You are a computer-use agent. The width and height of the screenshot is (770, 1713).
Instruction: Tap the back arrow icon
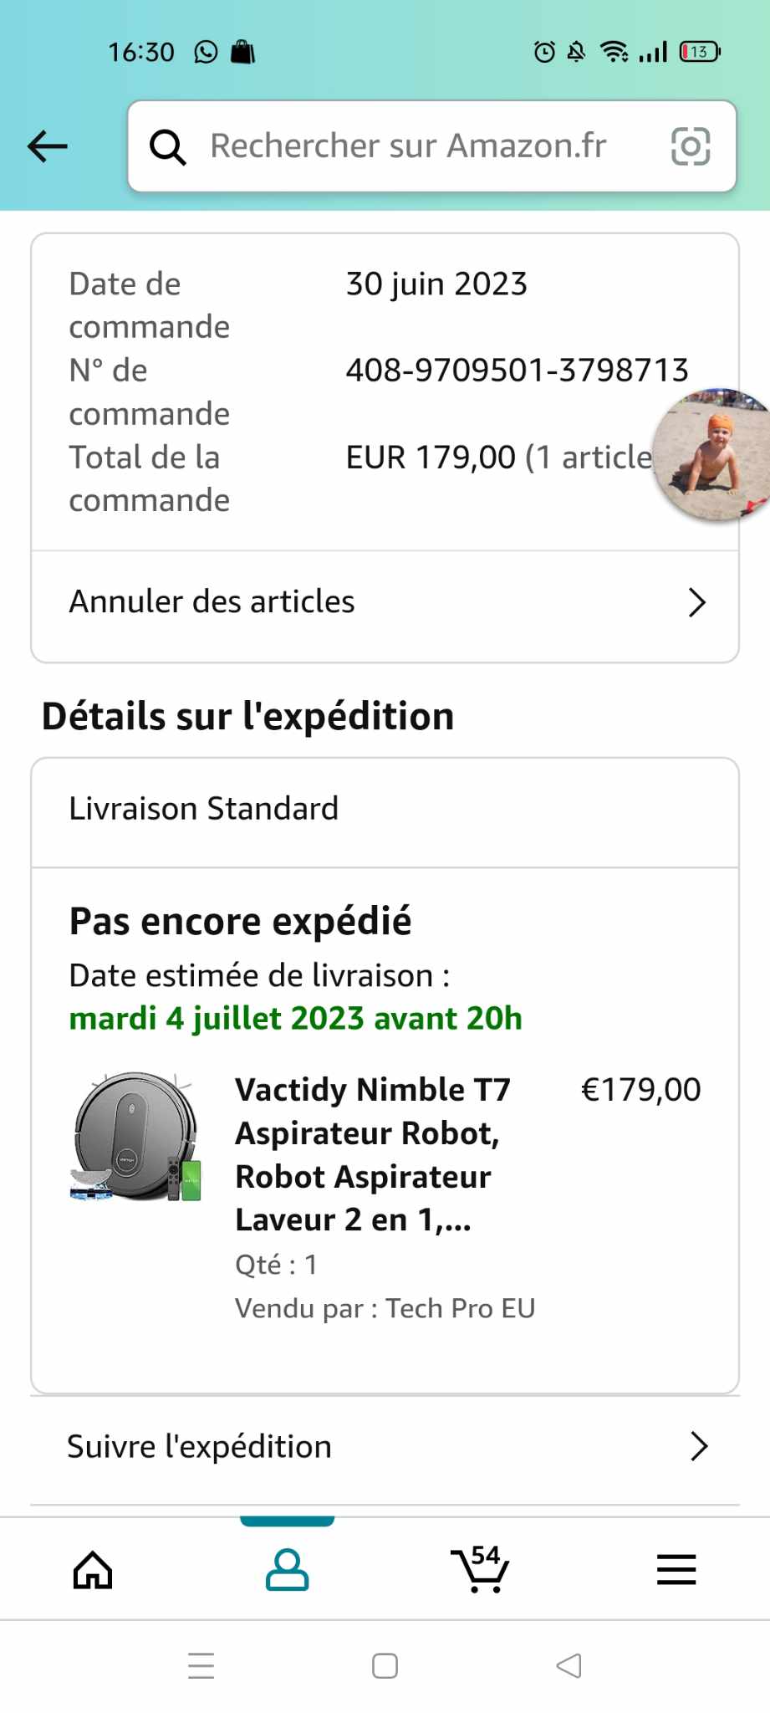[x=48, y=146]
